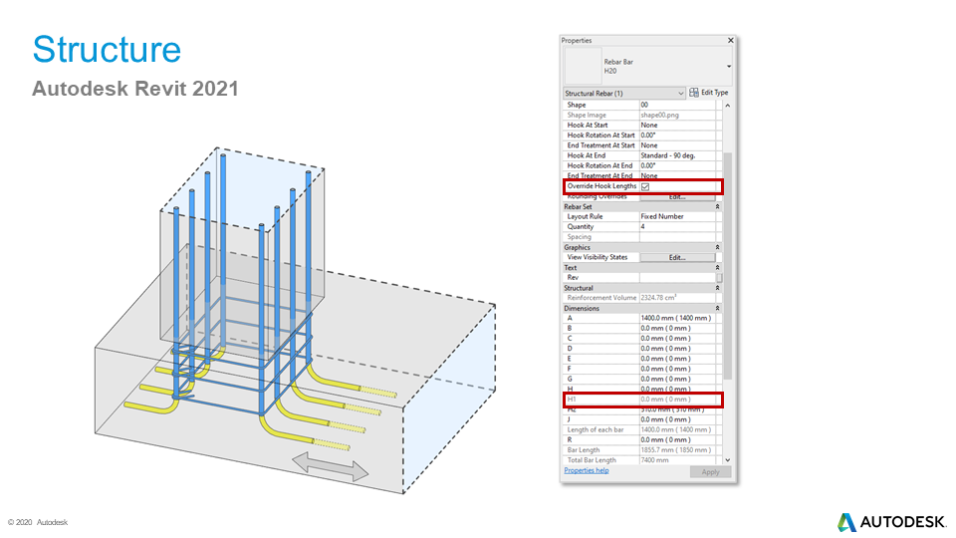956x538 pixels.
Task: Open the Rebar Bar H20 type selector dropdown
Action: [729, 67]
